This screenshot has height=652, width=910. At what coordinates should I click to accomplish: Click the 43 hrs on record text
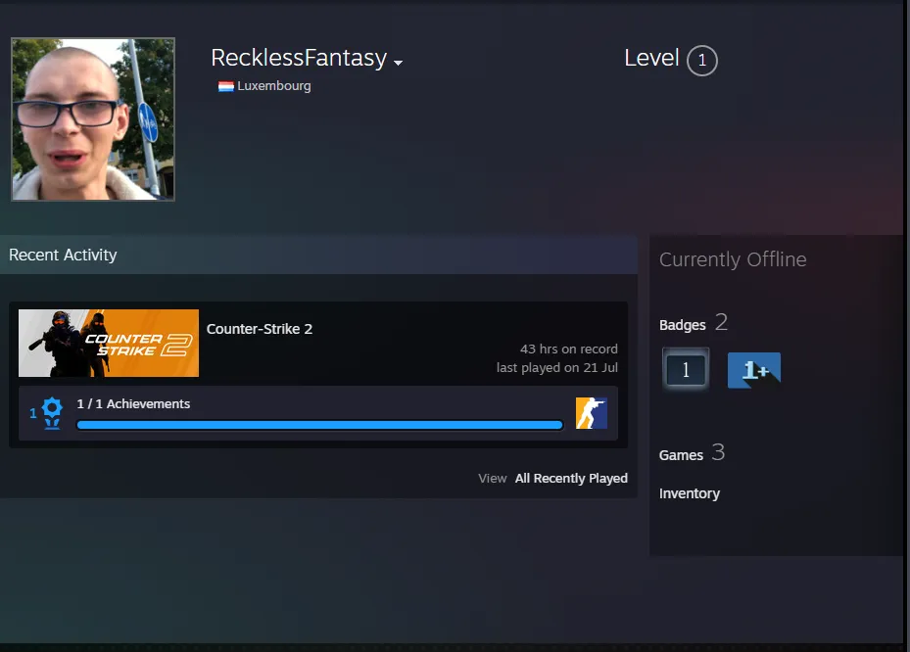tap(569, 349)
